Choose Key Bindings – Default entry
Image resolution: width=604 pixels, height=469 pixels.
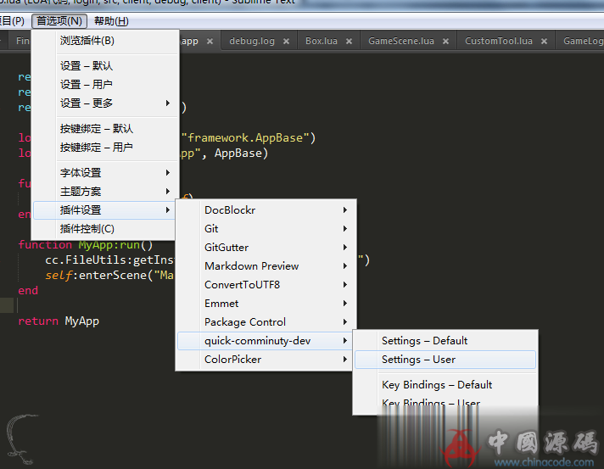(445, 385)
